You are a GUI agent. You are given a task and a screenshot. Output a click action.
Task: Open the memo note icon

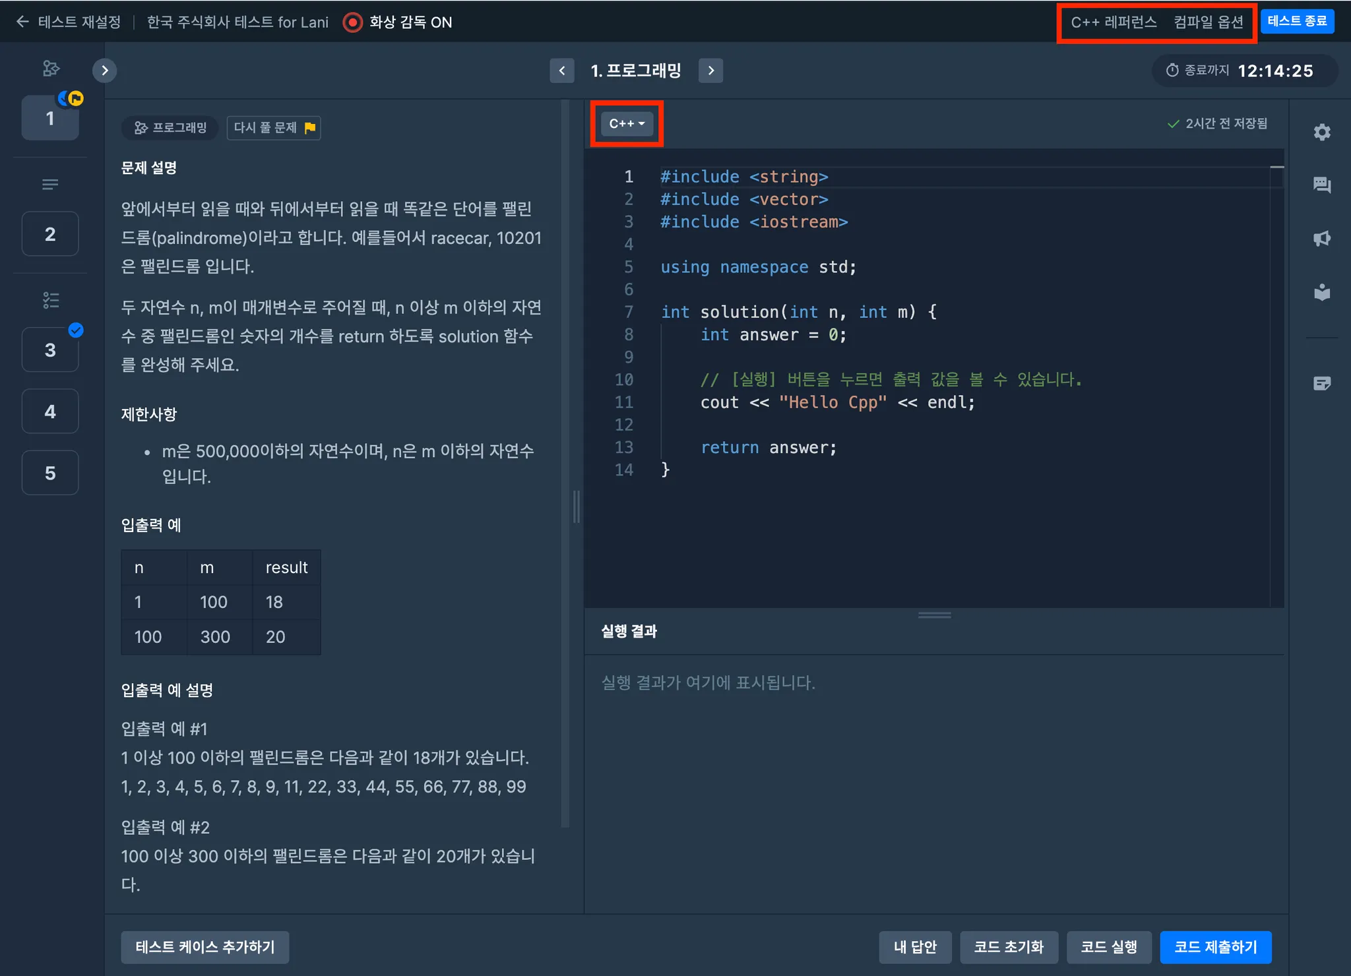[x=1321, y=383]
